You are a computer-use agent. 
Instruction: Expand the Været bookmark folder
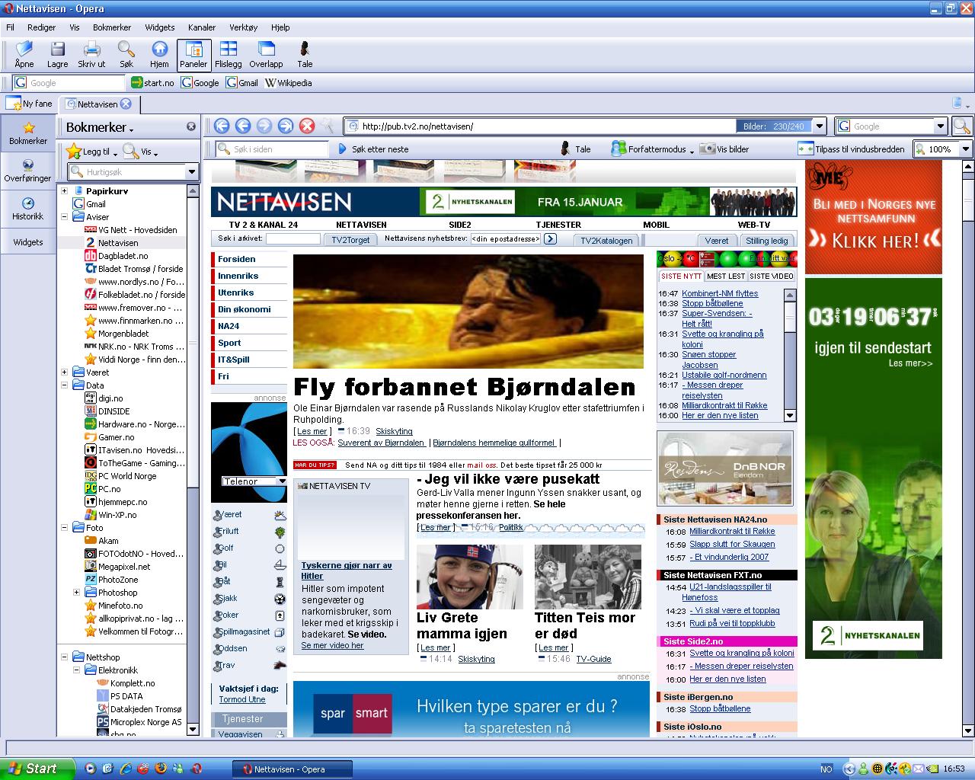click(65, 372)
